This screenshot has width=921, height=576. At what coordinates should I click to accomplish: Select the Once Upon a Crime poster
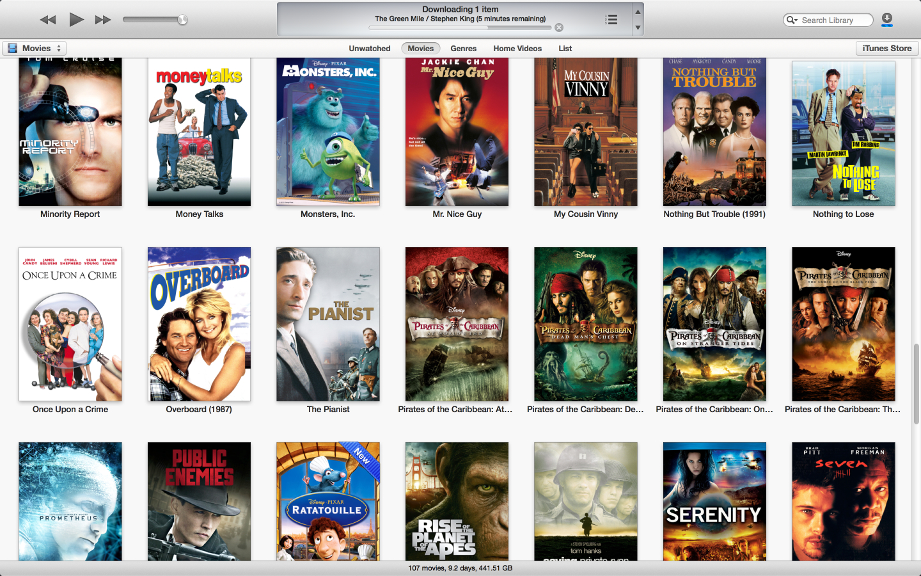[70, 324]
